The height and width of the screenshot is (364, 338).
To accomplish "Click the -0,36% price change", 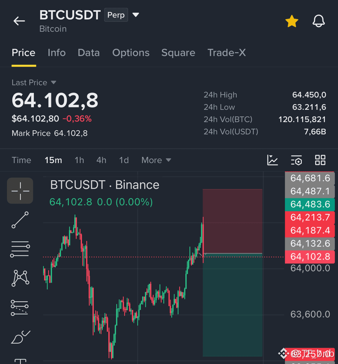I will 77,119.
